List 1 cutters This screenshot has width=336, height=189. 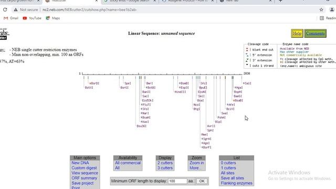228,168
